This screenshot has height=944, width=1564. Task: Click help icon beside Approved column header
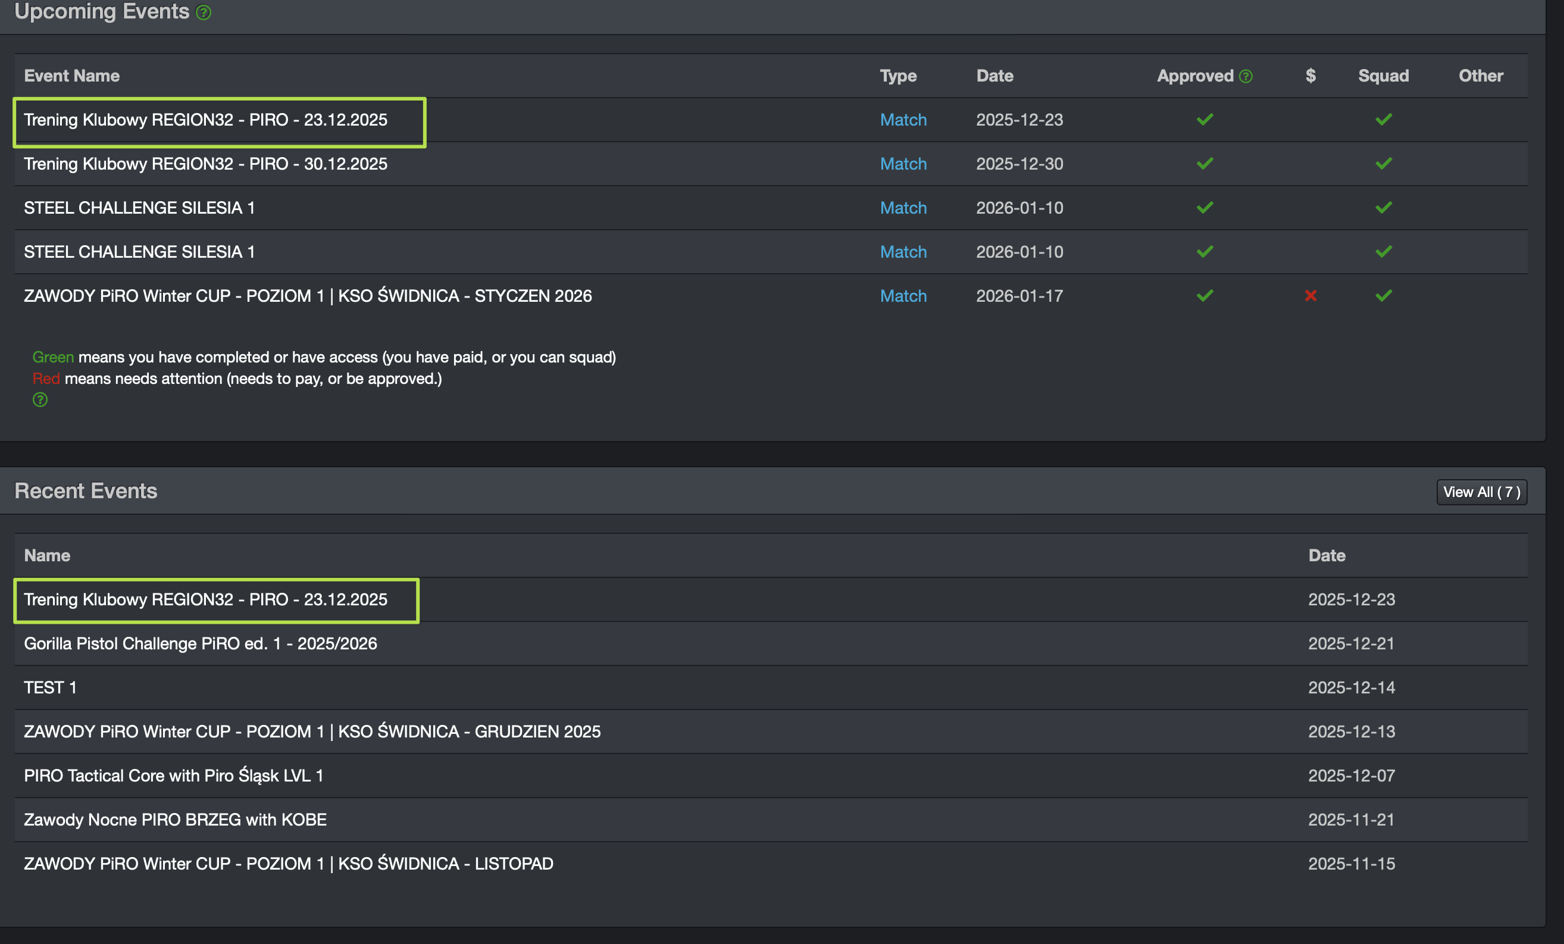[1246, 76]
